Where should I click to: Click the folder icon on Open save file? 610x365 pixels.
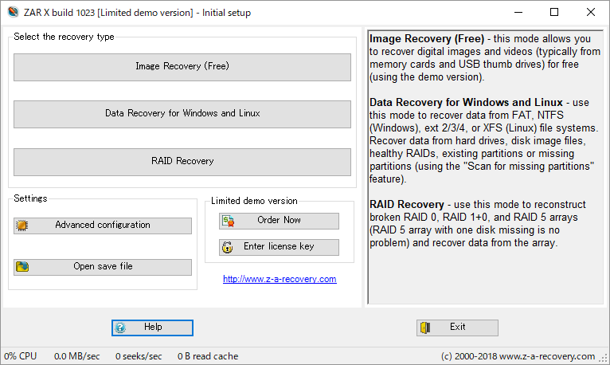tap(22, 267)
